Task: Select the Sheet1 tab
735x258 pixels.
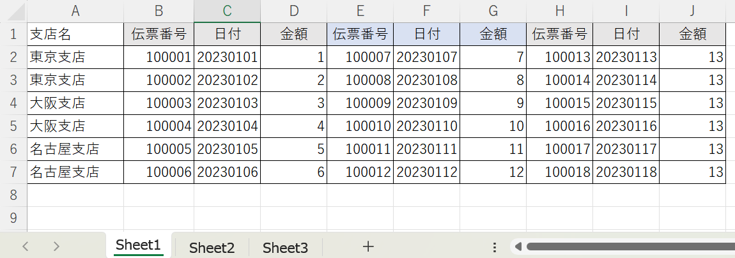Action: [138, 245]
